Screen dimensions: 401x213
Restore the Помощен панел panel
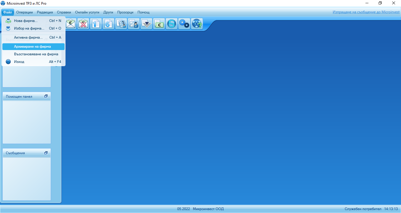point(46,96)
